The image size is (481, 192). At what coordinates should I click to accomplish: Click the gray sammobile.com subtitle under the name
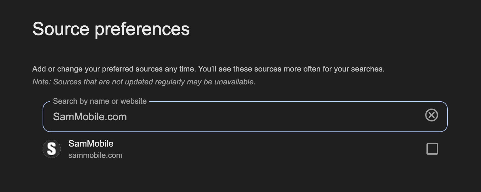95,155
